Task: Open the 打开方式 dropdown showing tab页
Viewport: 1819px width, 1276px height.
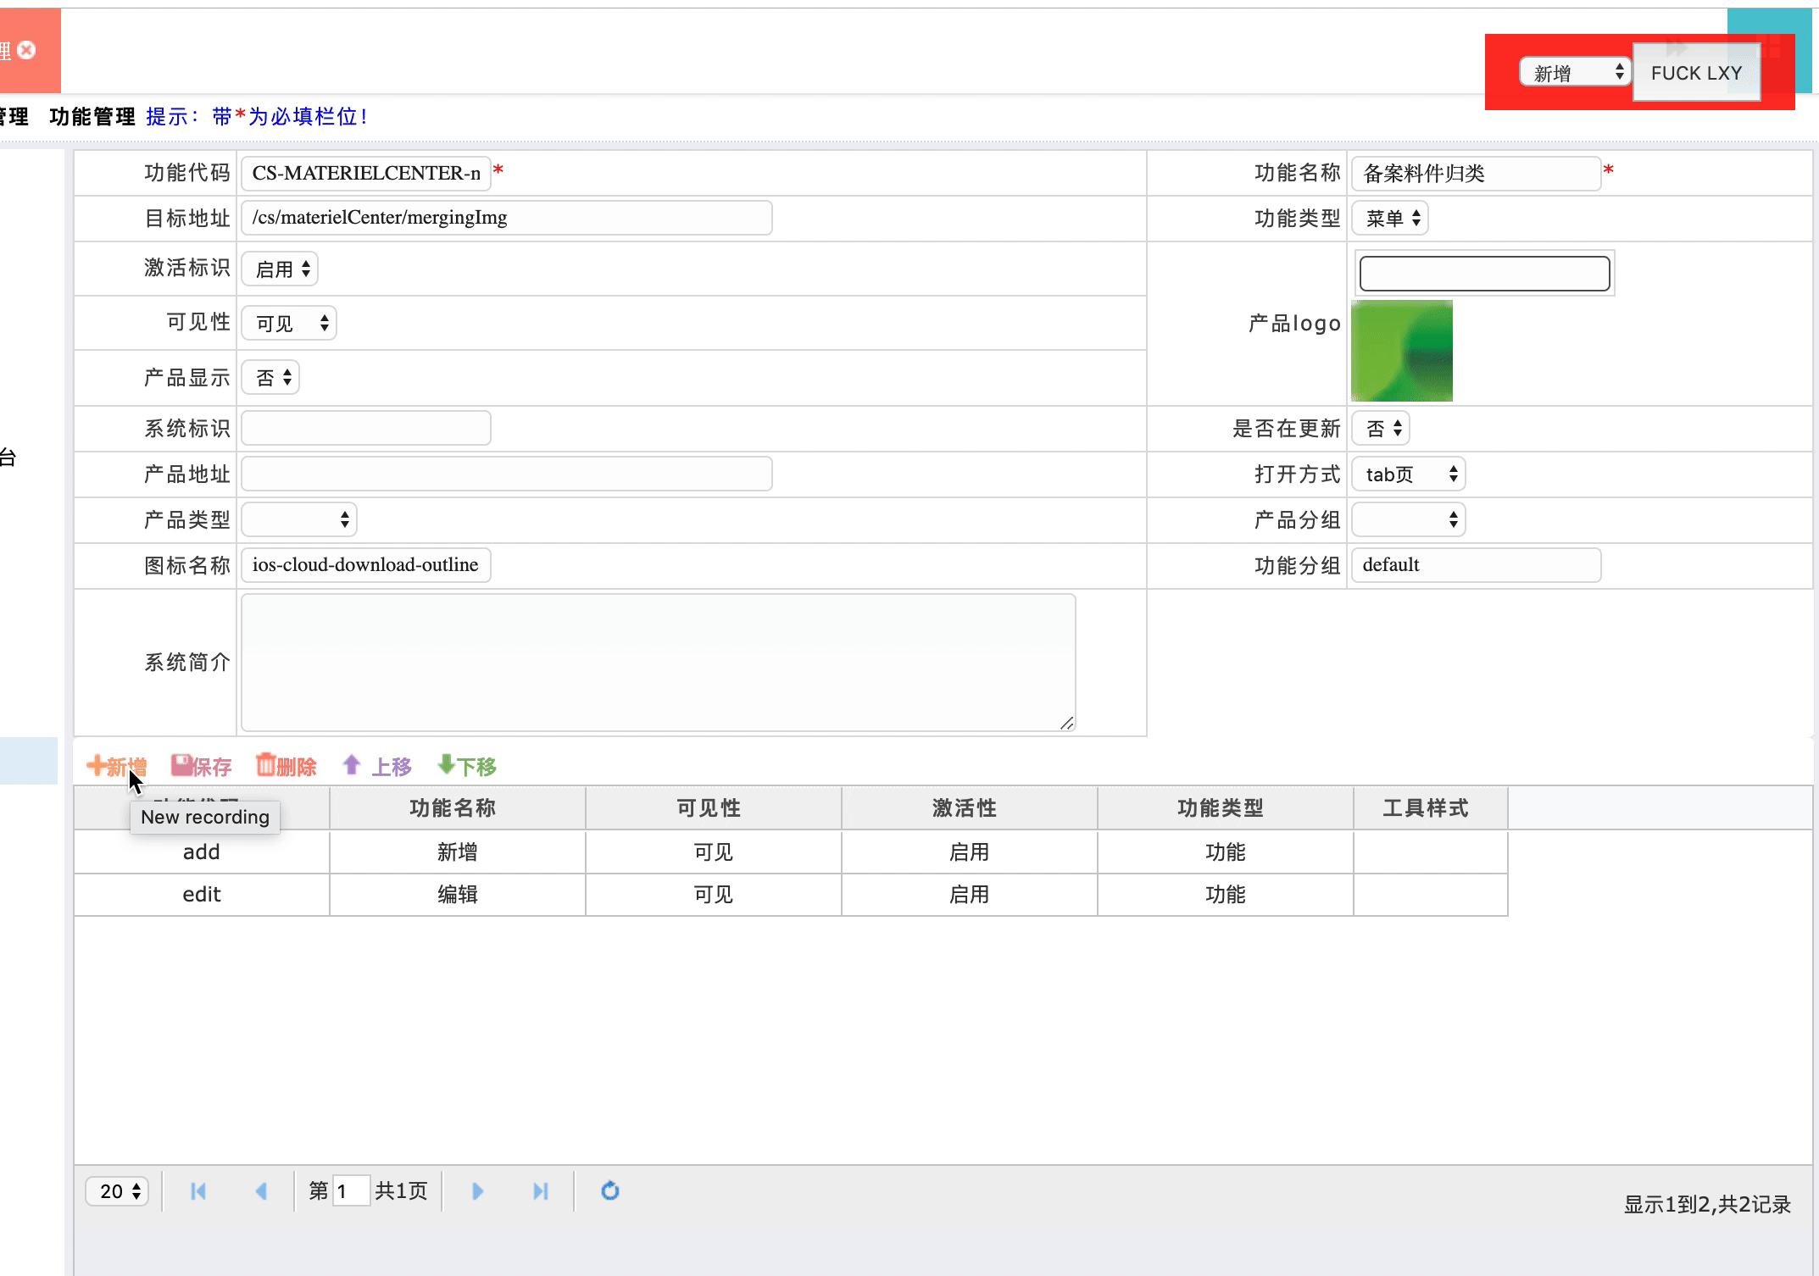Action: coord(1409,474)
